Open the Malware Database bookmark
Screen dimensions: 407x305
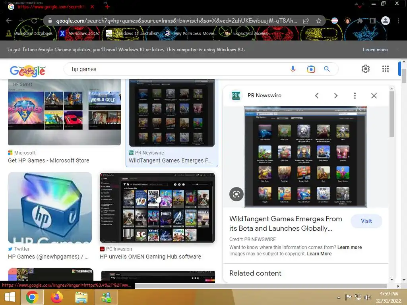tap(29, 33)
